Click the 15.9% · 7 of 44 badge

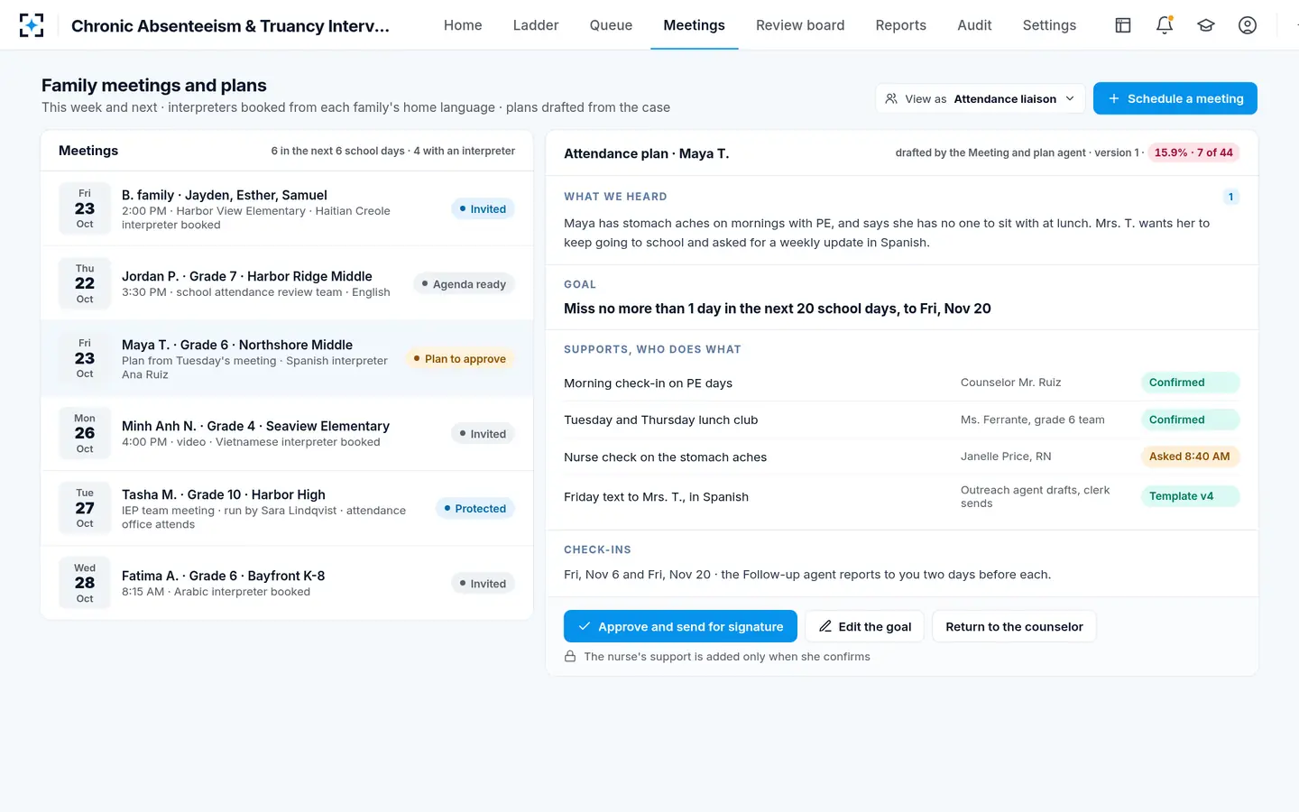1193,152
